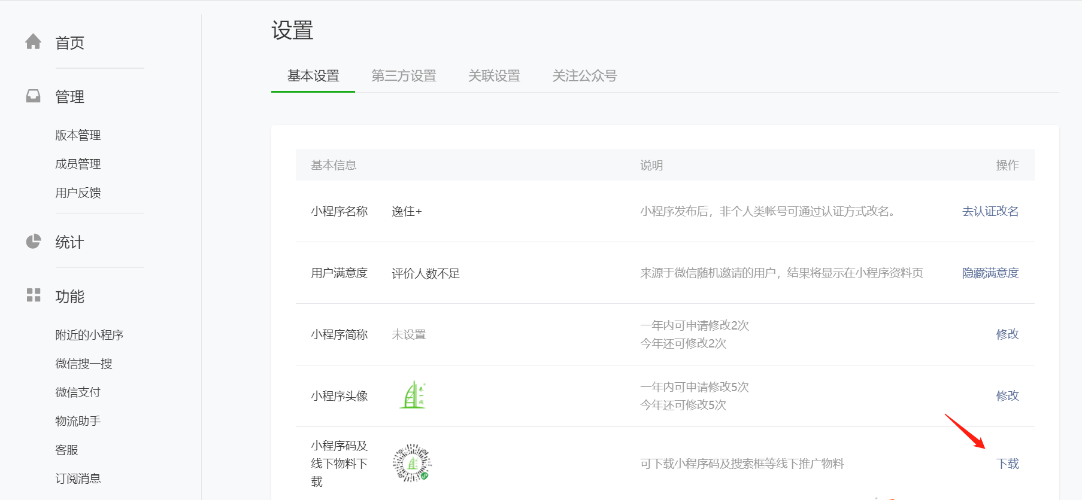Screen dimensions: 1082x500
Task: Switch to the 第三方设置 tab
Action: (x=404, y=76)
